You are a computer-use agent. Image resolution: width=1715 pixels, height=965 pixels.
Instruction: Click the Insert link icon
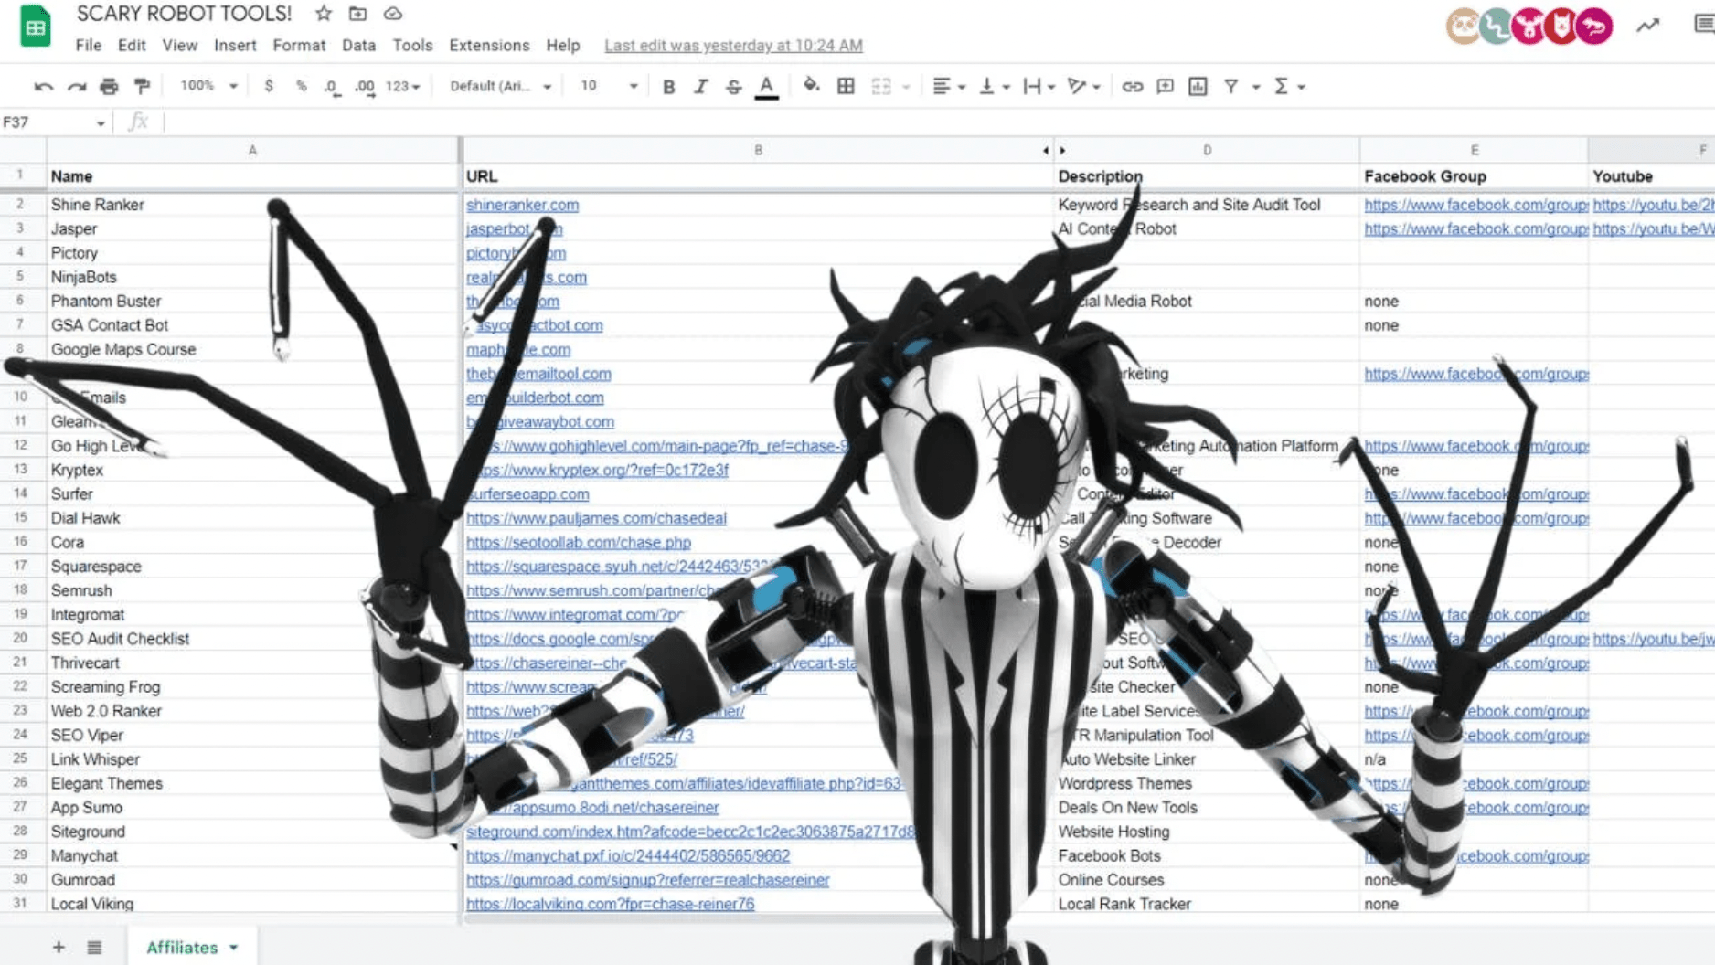[x=1132, y=86]
